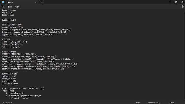Place cursor on 'import time' line
The image size is (185, 104).
click(8, 15)
